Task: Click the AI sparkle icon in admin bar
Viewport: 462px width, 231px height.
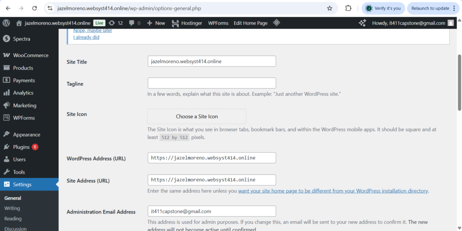Action: pyautogui.click(x=362, y=23)
